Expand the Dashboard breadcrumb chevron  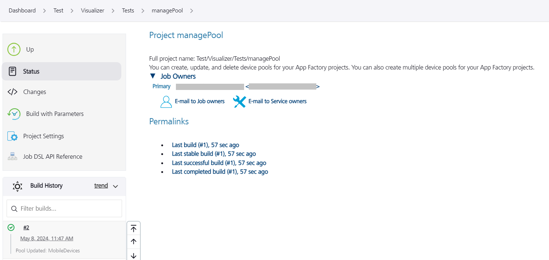44,11
